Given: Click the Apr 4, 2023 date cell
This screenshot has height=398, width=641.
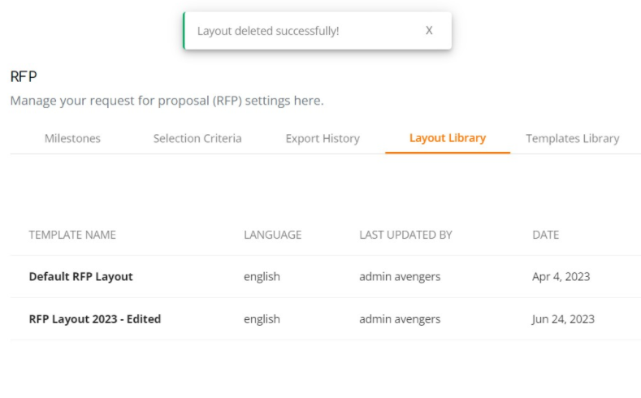Looking at the screenshot, I should (561, 277).
